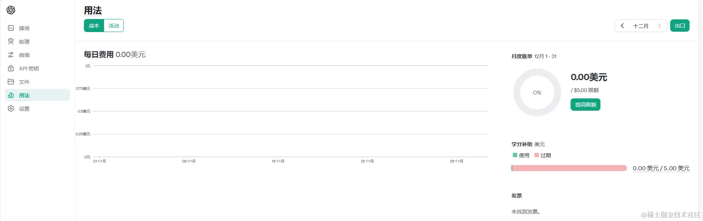Open the 设置 gear icon
Viewport: 703px width, 221px height.
11,108
